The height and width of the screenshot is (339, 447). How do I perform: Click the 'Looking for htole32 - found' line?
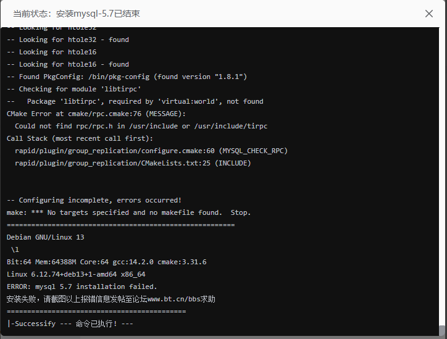68,40
